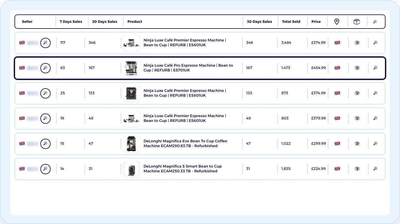The width and height of the screenshot is (400, 224).
Task: Click thumbnail of DeLonghi Magnifica Evo machine
Action: [x=131, y=144]
